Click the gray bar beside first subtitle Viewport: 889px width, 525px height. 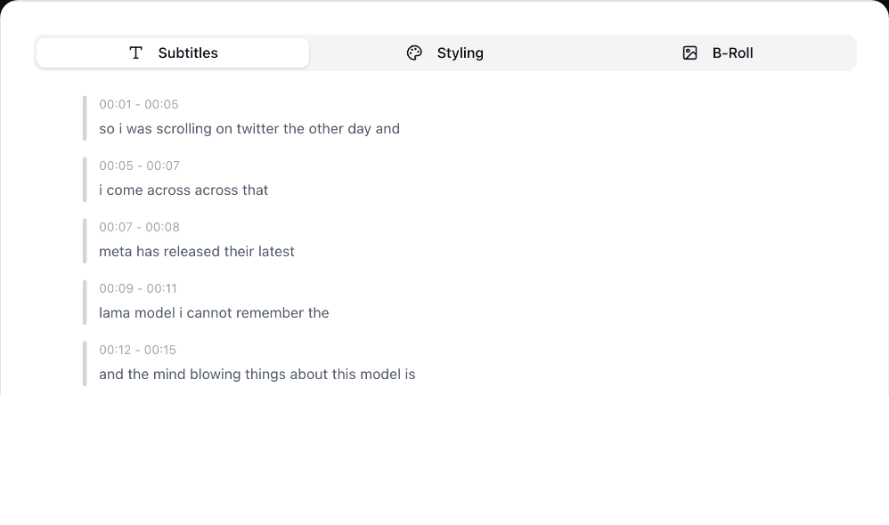(x=85, y=118)
